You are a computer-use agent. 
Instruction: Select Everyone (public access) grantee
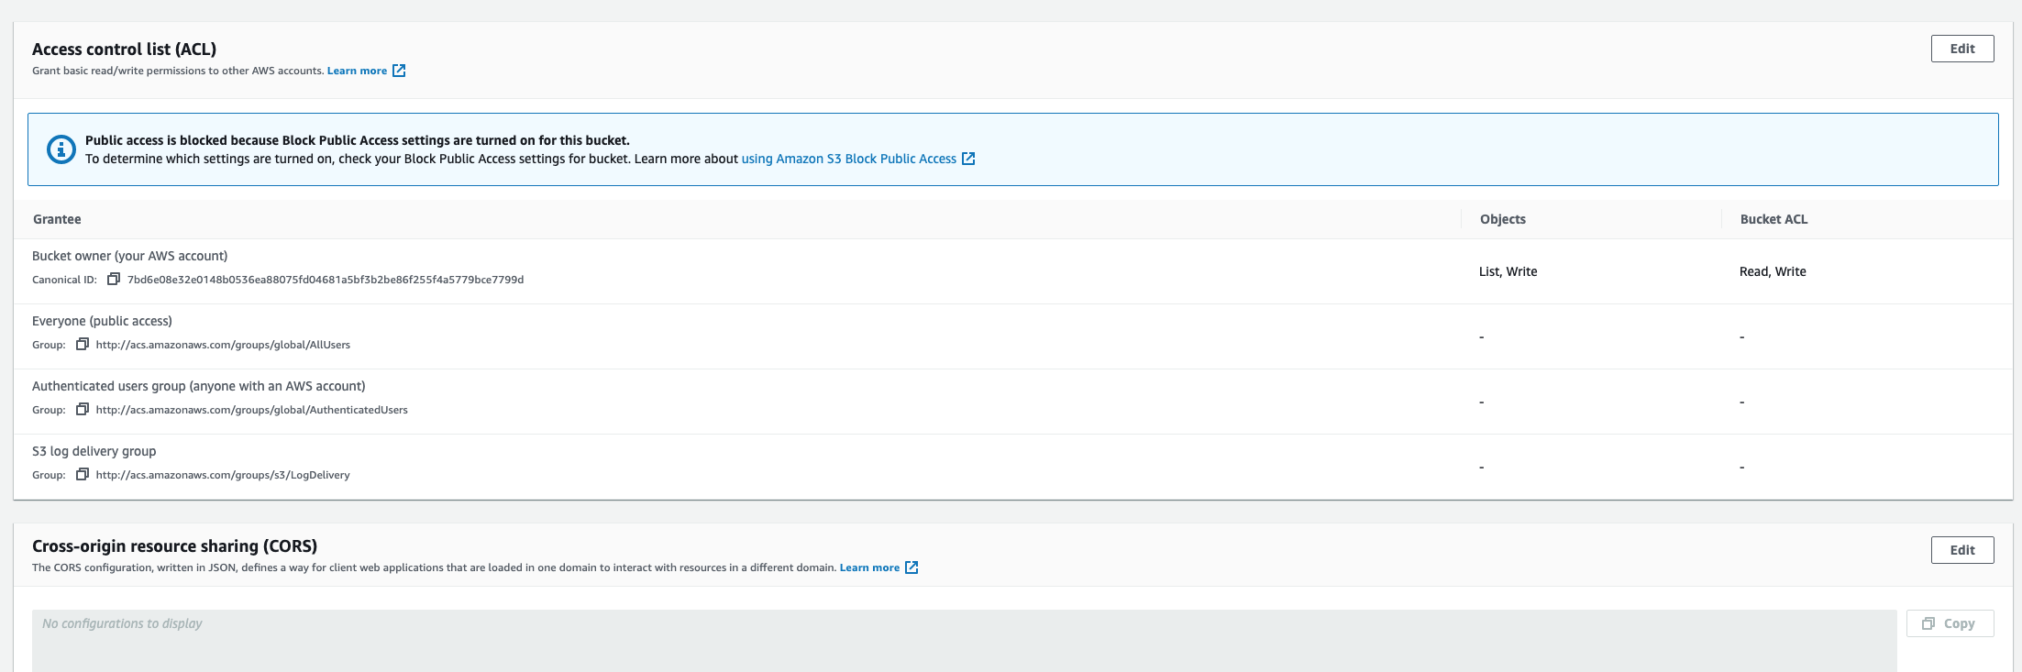point(102,321)
